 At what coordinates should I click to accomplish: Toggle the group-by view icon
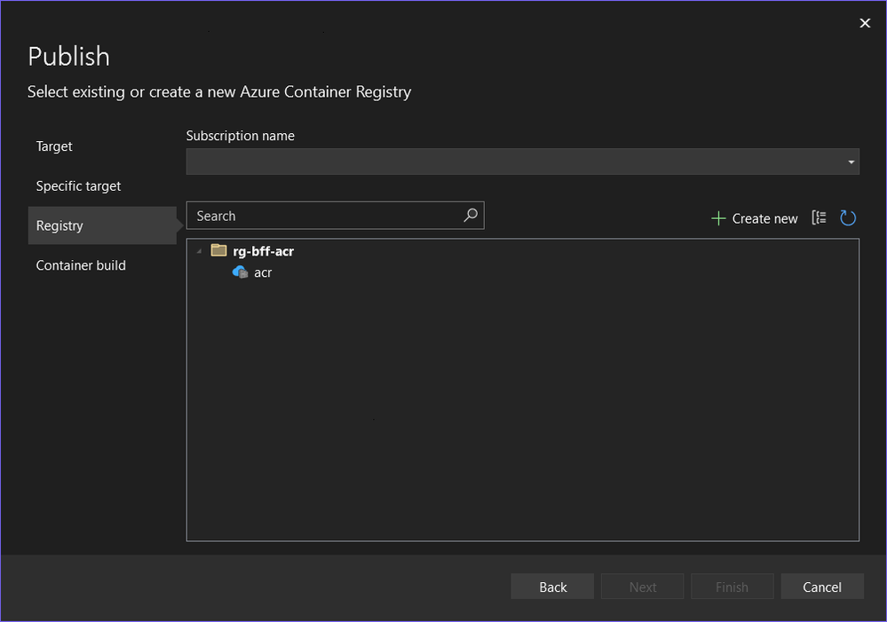pyautogui.click(x=820, y=217)
